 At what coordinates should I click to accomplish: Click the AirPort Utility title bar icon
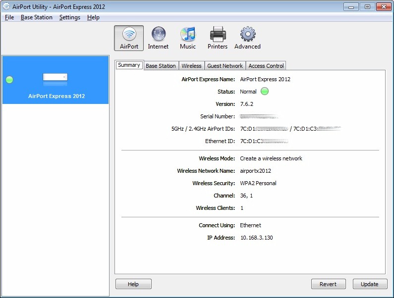click(6, 6)
